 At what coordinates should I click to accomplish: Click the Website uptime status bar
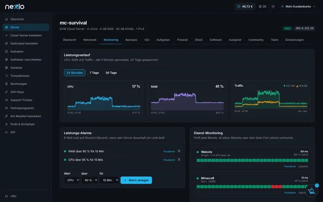pyautogui.click(x=252, y=160)
